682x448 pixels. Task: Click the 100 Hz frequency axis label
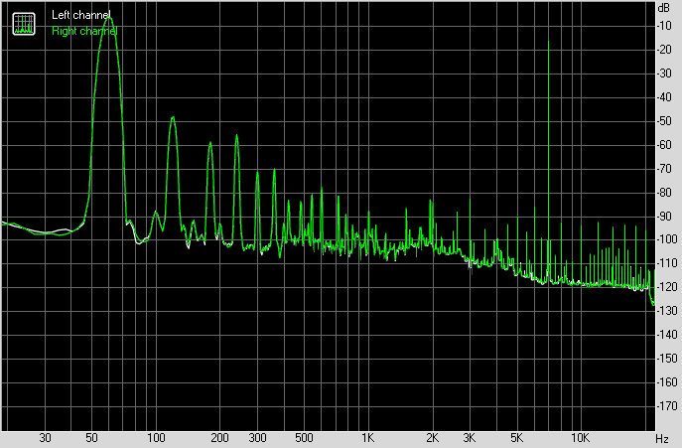[x=156, y=438]
